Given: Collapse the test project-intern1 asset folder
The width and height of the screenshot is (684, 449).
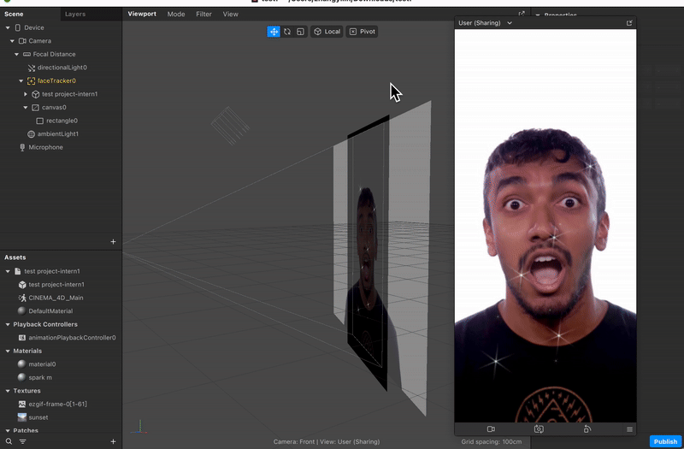Looking at the screenshot, I should 8,271.
